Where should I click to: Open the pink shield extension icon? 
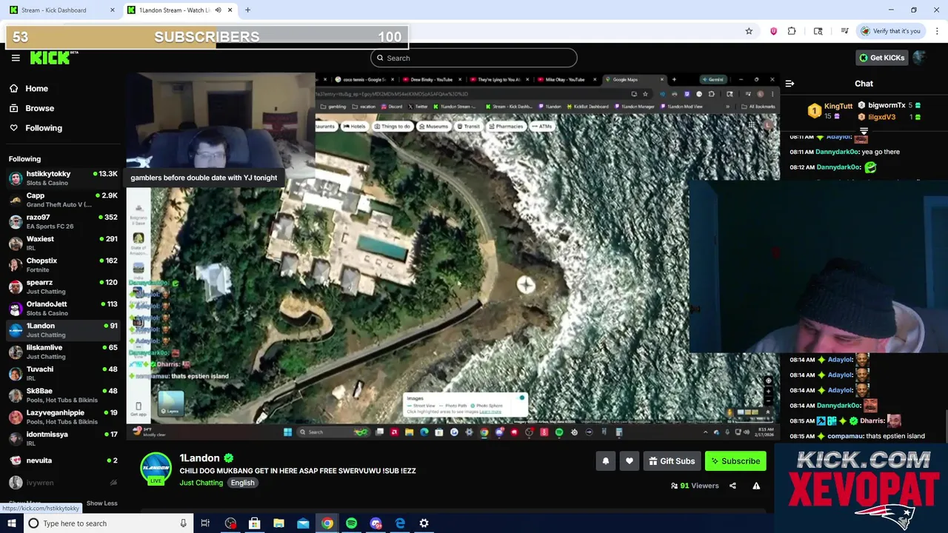(x=773, y=31)
